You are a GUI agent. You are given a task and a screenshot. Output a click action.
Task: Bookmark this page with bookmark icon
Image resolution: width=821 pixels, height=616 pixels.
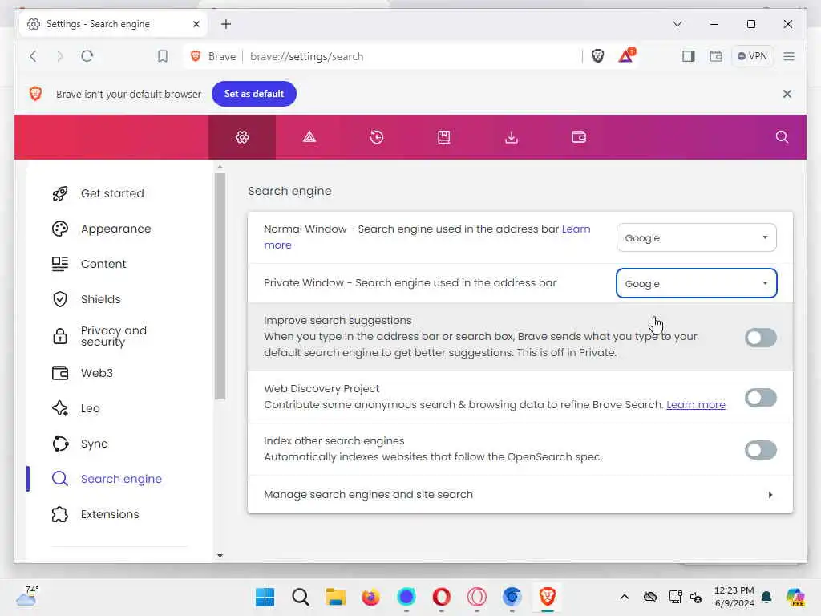[163, 56]
